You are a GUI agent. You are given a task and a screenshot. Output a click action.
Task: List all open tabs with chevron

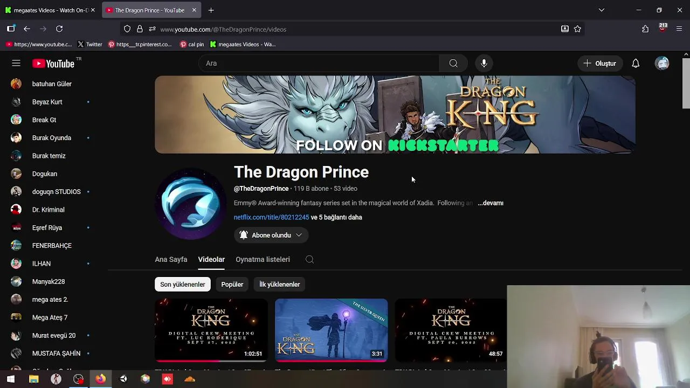click(602, 10)
